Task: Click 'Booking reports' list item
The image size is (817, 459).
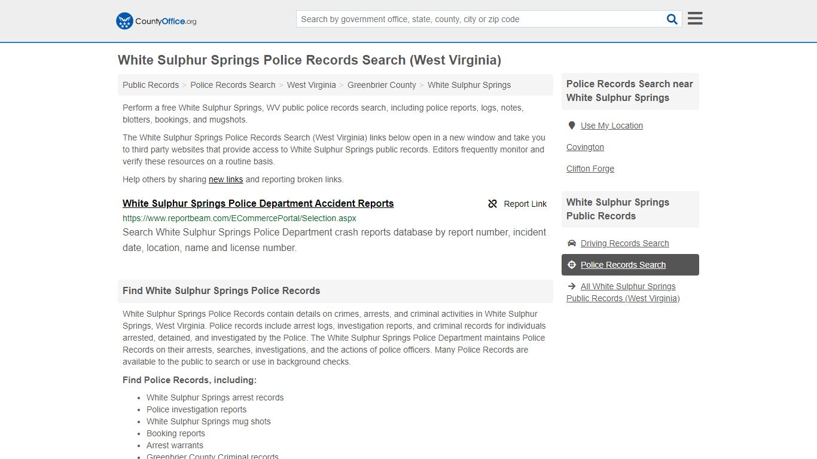Action: coord(176,433)
